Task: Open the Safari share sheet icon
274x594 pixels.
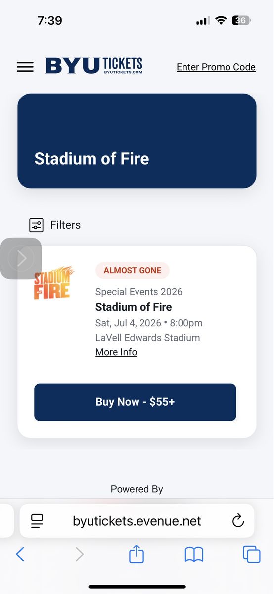Action: 137,553
